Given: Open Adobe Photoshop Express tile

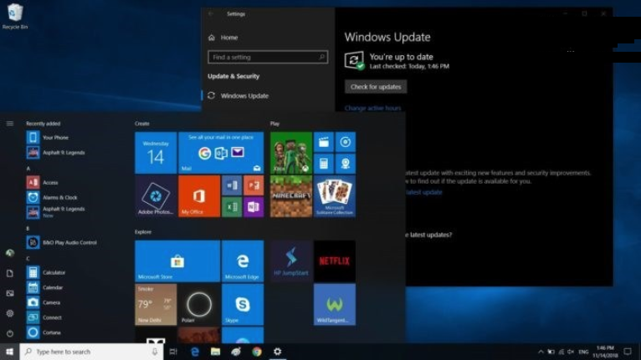Looking at the screenshot, I should (x=156, y=196).
